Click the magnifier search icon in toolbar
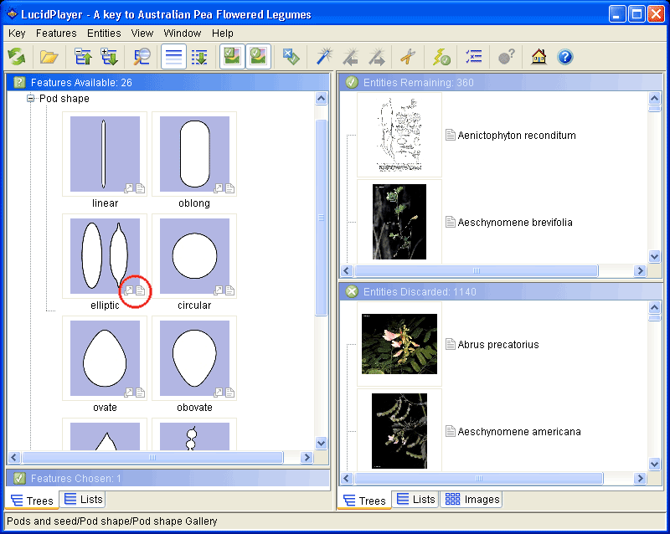The height and width of the screenshot is (534, 670). (x=142, y=57)
